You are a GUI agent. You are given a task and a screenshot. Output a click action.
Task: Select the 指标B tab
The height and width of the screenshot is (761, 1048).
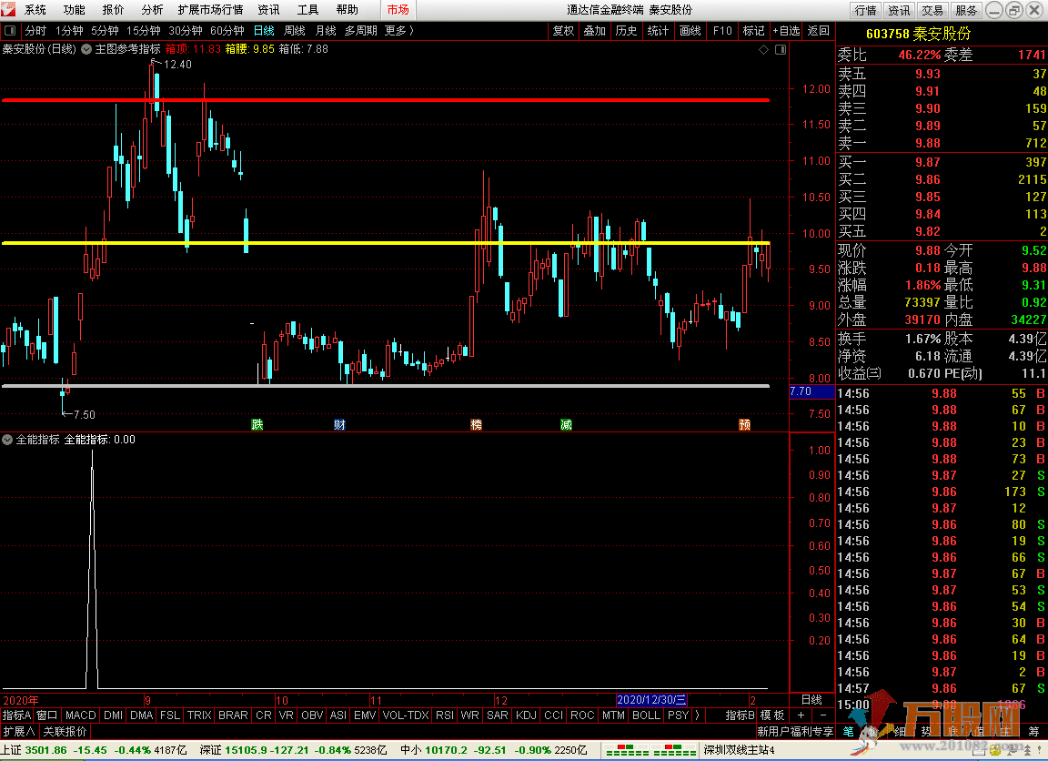point(741,715)
